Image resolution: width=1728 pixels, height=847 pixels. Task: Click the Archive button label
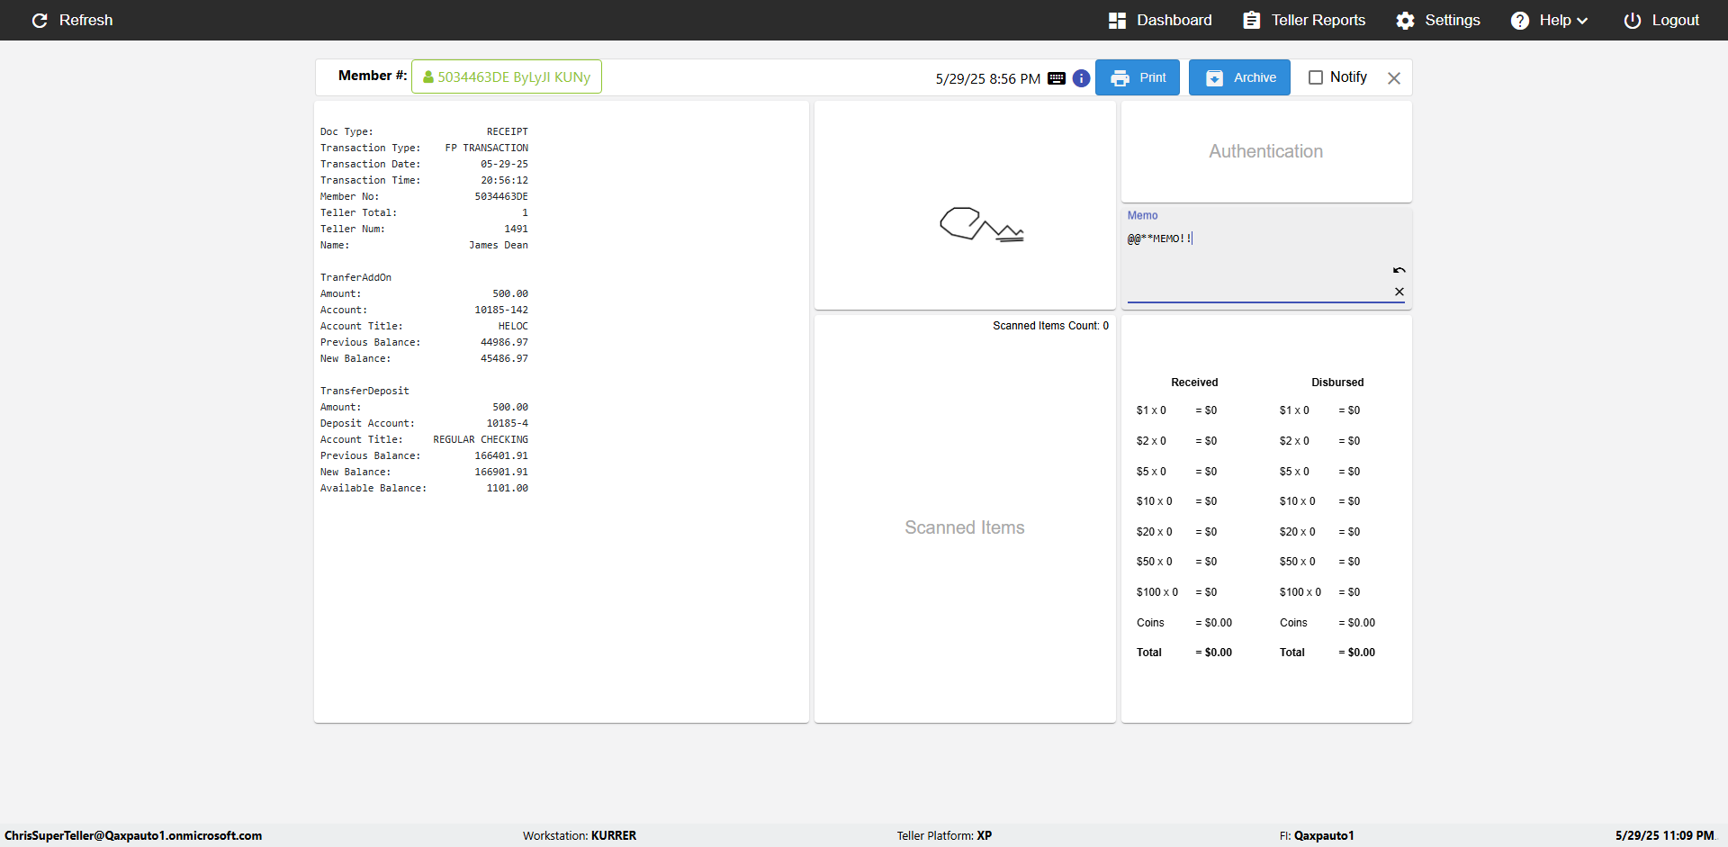[1255, 77]
